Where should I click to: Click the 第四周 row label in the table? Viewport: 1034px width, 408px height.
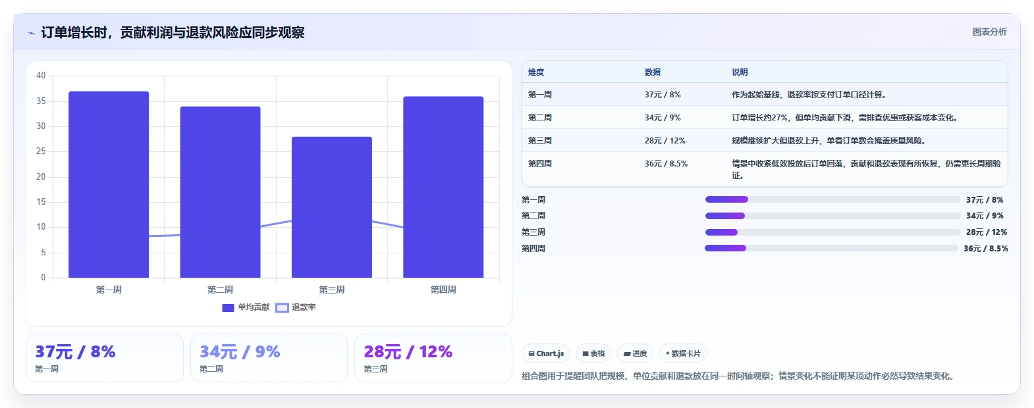coord(540,164)
